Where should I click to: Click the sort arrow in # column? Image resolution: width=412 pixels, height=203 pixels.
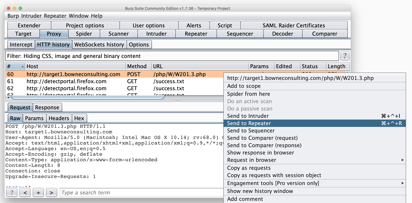(22, 66)
